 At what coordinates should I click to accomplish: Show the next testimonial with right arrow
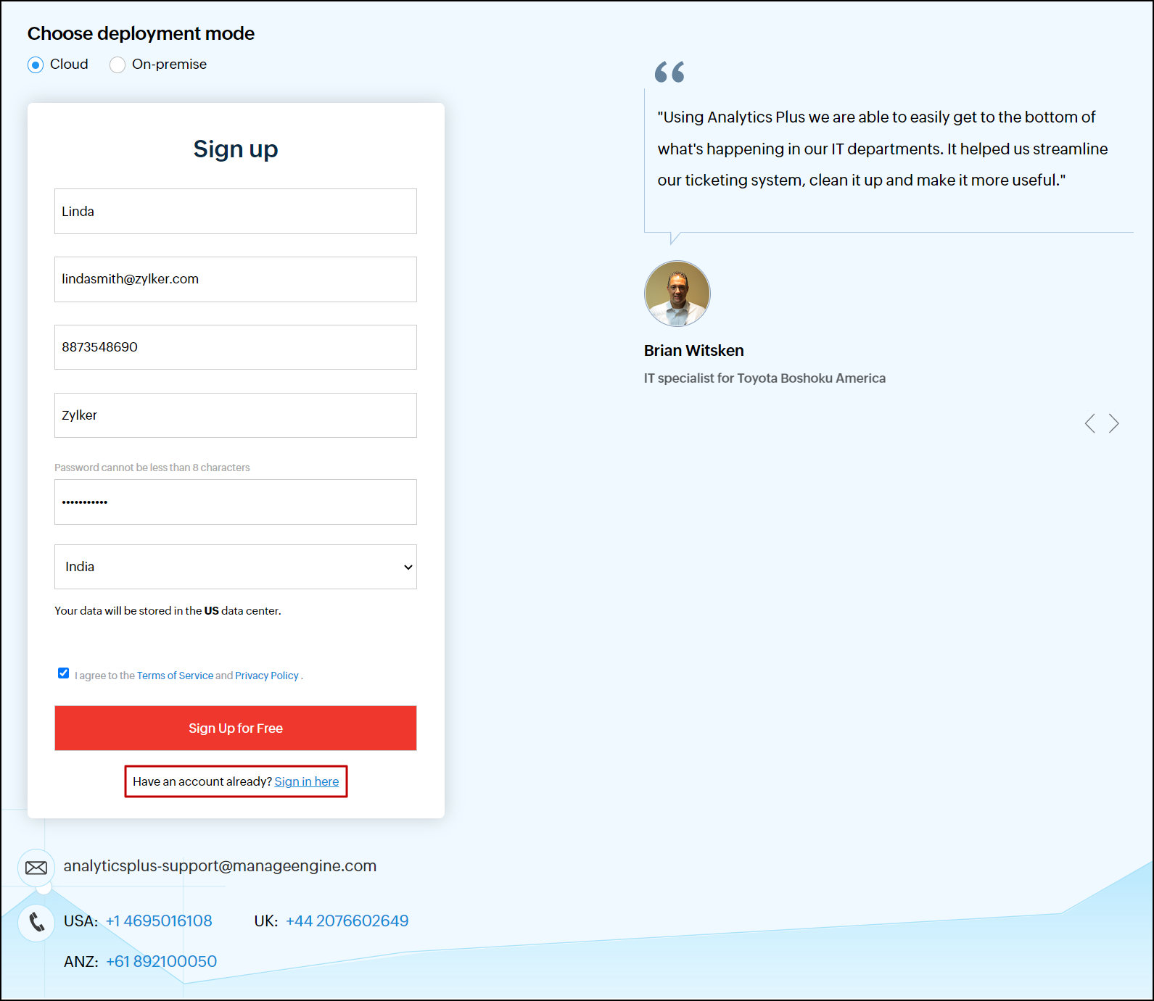(x=1114, y=423)
